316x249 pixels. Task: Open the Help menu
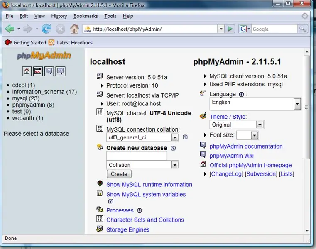pyautogui.click(x=128, y=16)
